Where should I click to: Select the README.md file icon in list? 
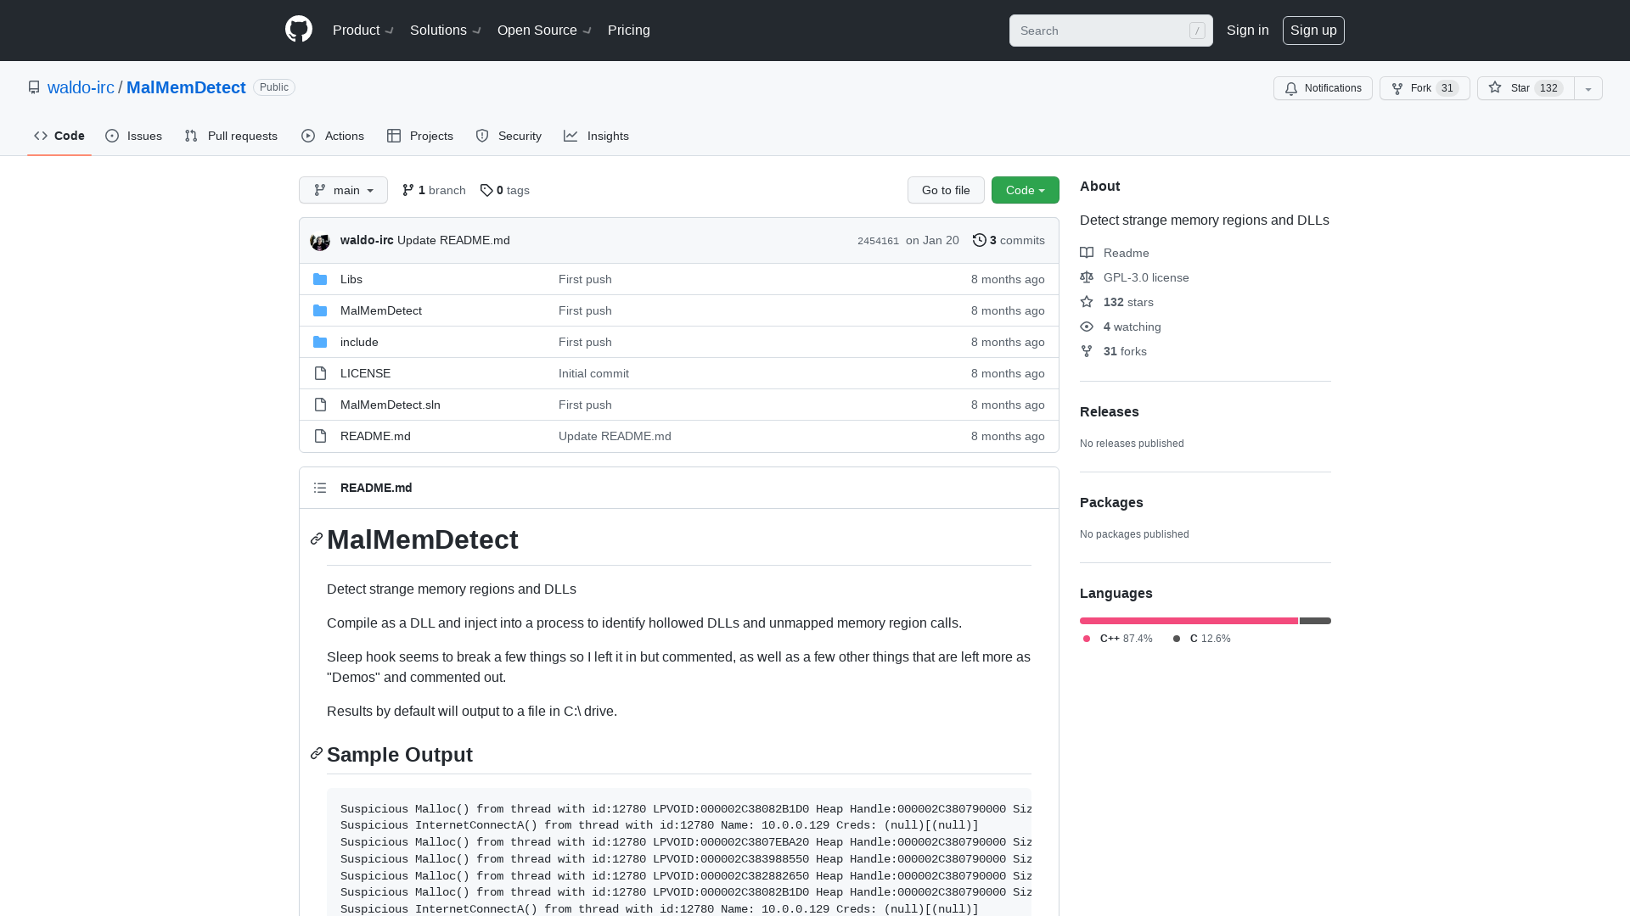tap(320, 436)
